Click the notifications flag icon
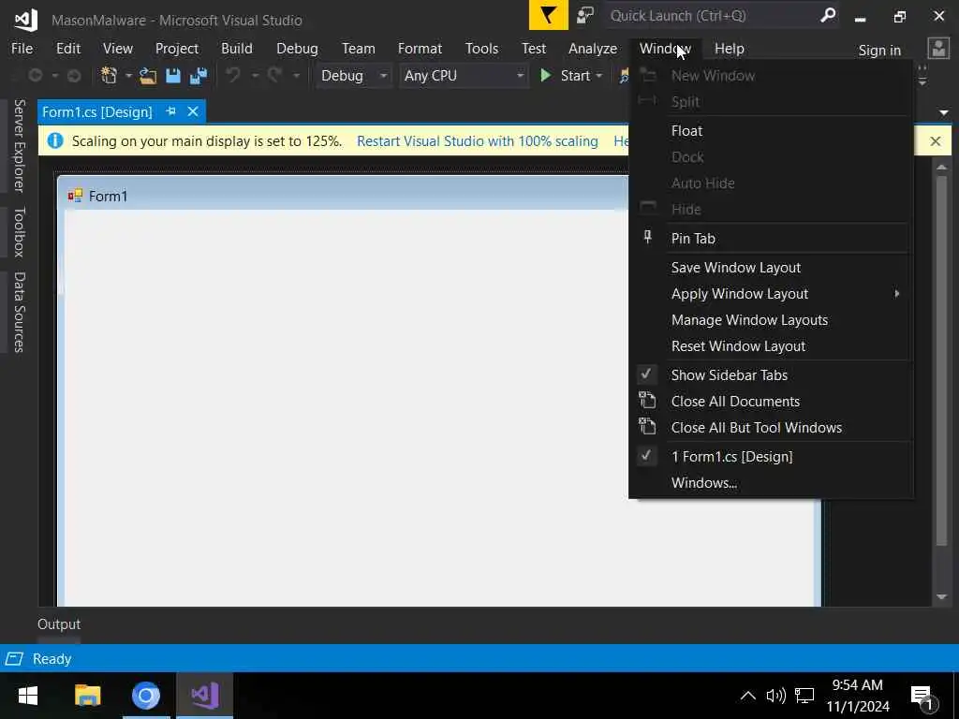Viewport: 959px width, 719px height. 548,15
